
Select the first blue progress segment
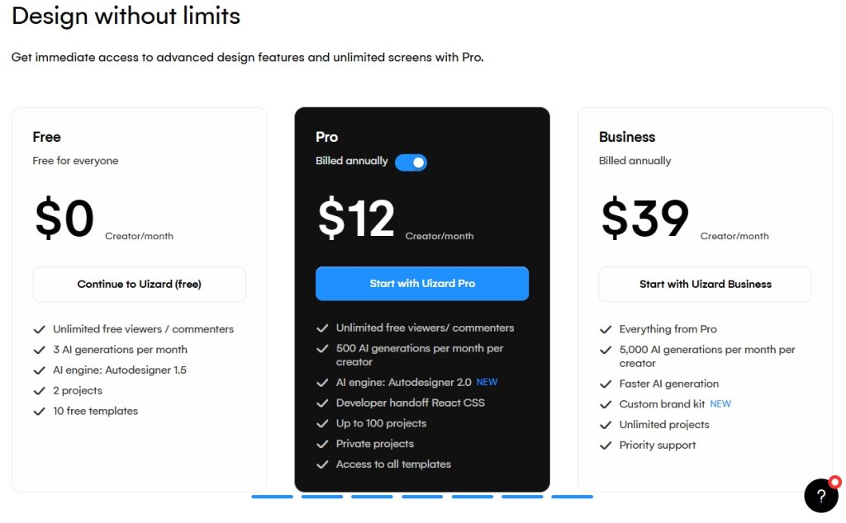click(272, 497)
